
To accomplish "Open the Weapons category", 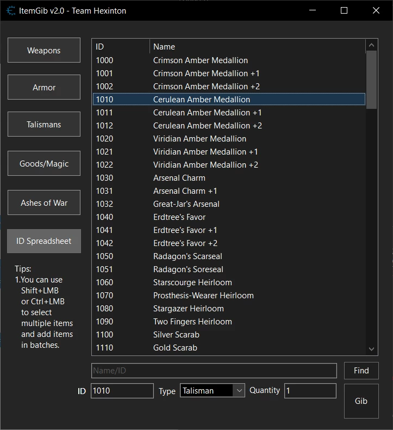I will click(44, 51).
